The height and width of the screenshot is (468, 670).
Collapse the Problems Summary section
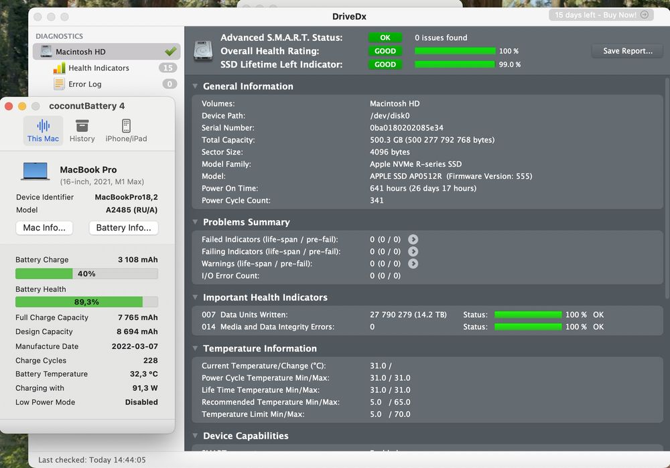click(x=195, y=222)
